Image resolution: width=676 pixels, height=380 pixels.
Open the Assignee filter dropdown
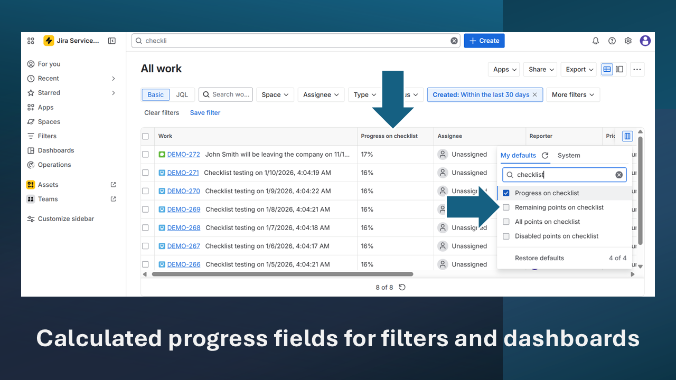tap(321, 94)
